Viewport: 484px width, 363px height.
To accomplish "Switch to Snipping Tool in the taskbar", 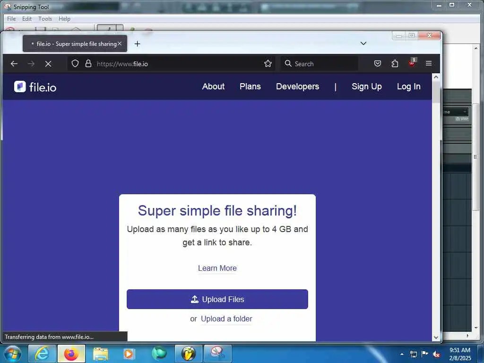I will pos(217,354).
